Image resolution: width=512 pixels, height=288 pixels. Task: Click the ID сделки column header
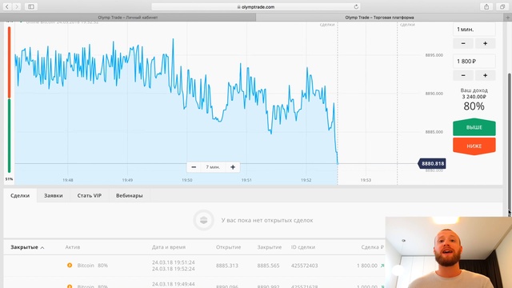(x=303, y=247)
